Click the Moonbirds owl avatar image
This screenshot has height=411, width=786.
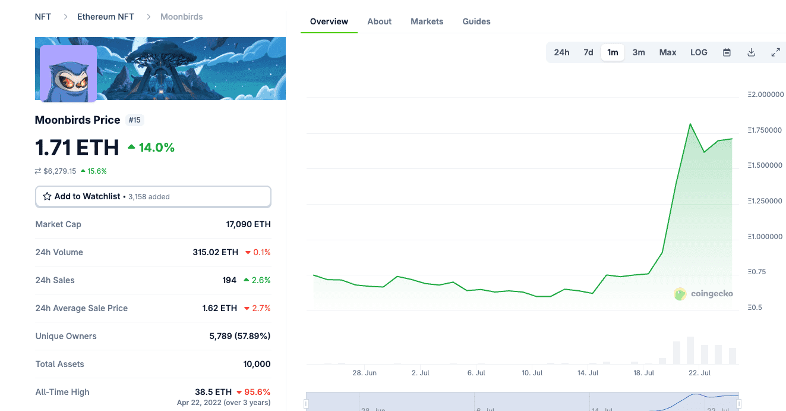coord(68,74)
